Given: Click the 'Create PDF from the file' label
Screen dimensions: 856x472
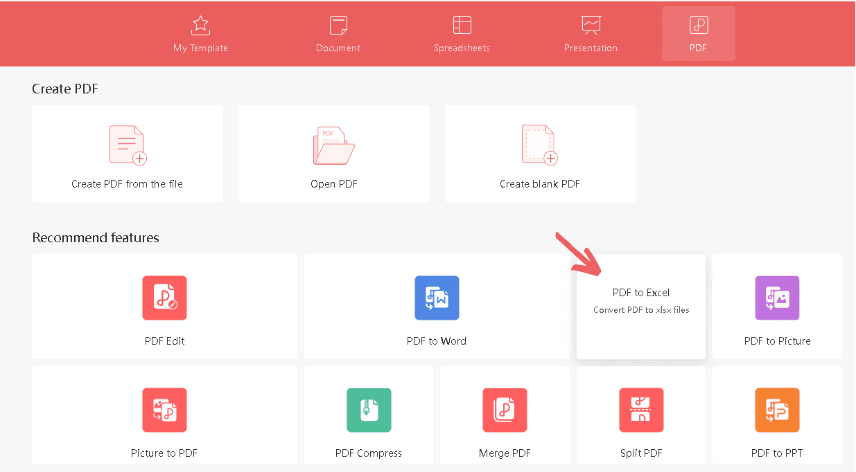Looking at the screenshot, I should (x=128, y=184).
